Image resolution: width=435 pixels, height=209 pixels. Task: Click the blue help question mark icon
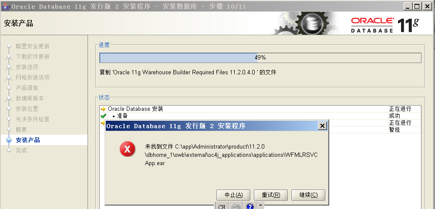(250, 206)
